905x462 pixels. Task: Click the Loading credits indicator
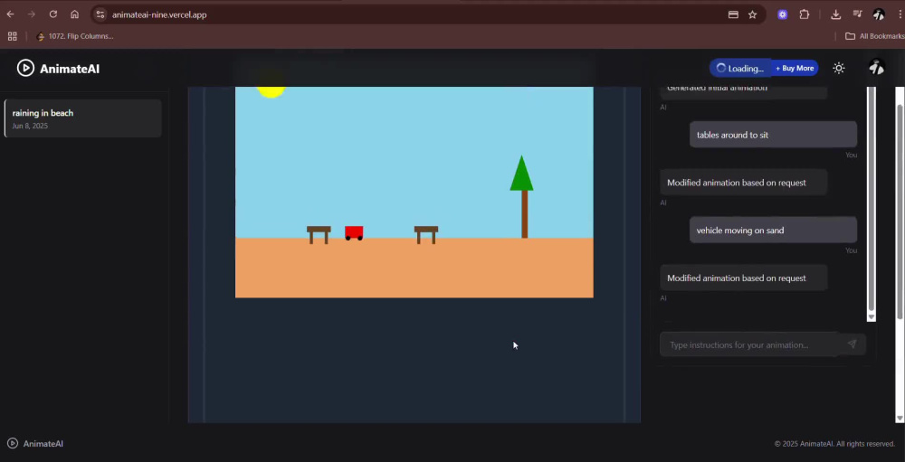tap(740, 68)
